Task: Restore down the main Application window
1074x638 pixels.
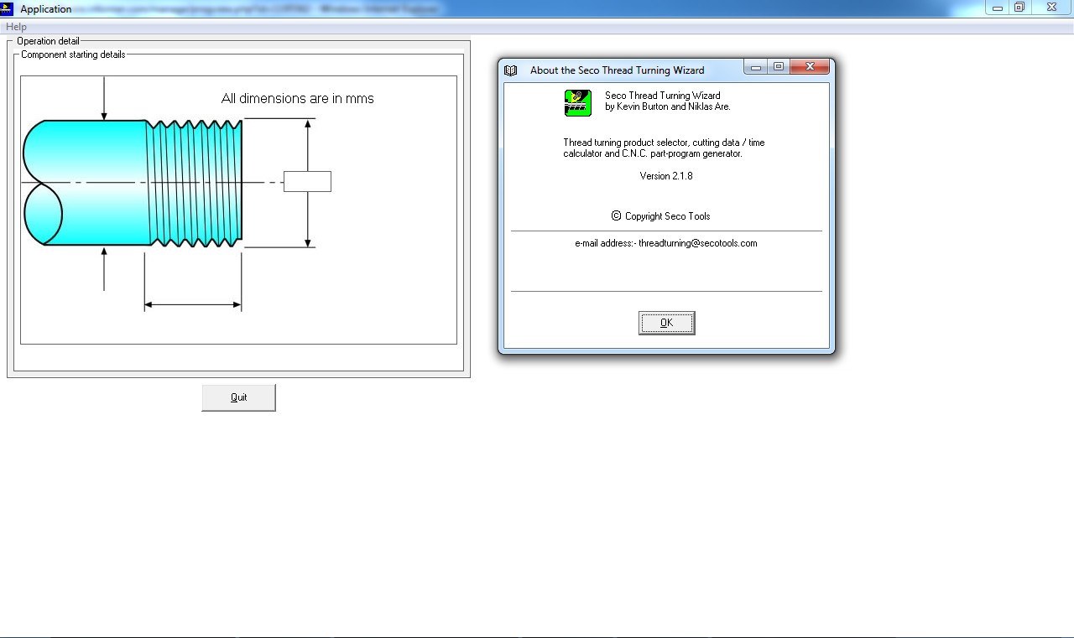Action: click(x=1019, y=8)
